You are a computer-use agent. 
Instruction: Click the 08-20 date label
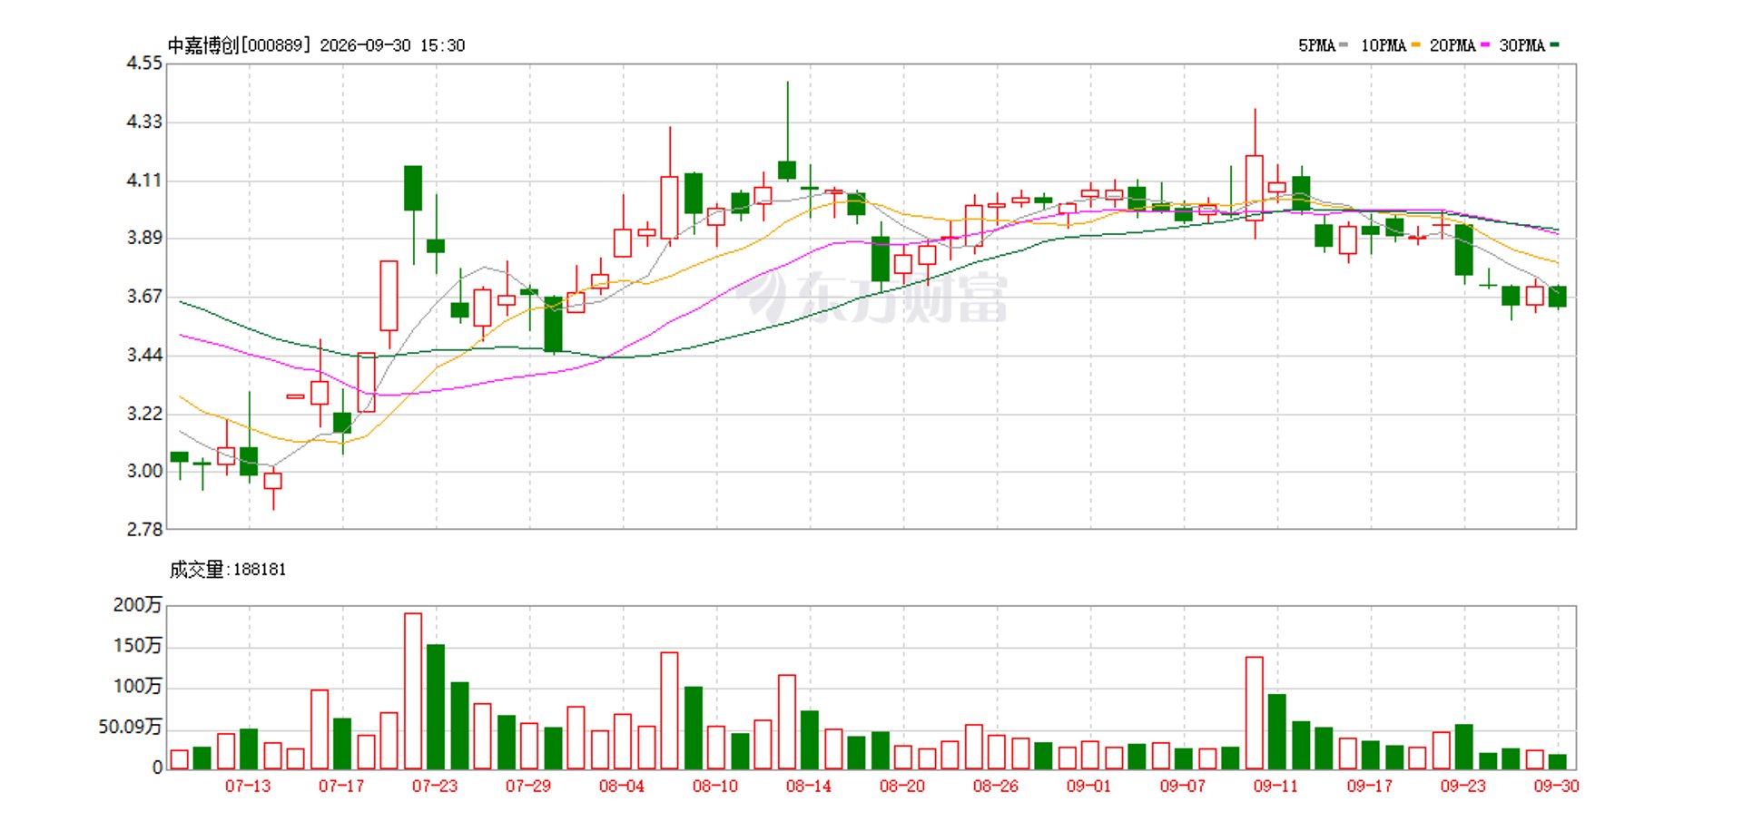click(902, 787)
